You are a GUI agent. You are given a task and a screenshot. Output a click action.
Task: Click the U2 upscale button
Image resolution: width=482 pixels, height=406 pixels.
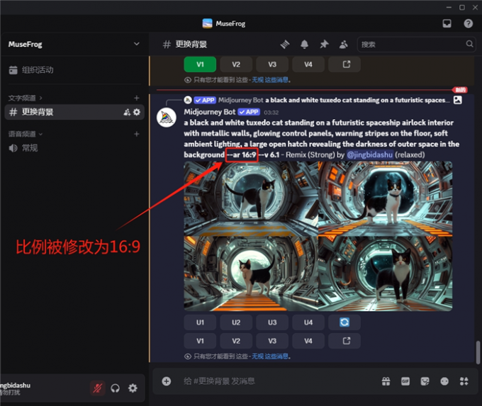[236, 322]
